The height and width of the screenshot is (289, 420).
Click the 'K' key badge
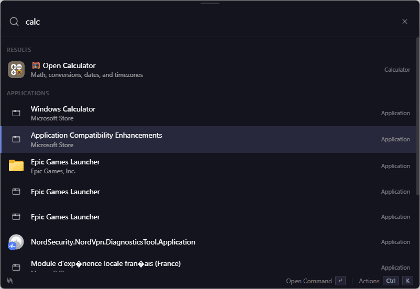click(x=407, y=281)
